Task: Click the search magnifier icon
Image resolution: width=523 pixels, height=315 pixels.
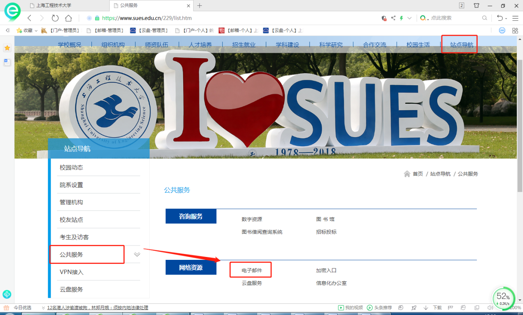Action: [x=485, y=18]
